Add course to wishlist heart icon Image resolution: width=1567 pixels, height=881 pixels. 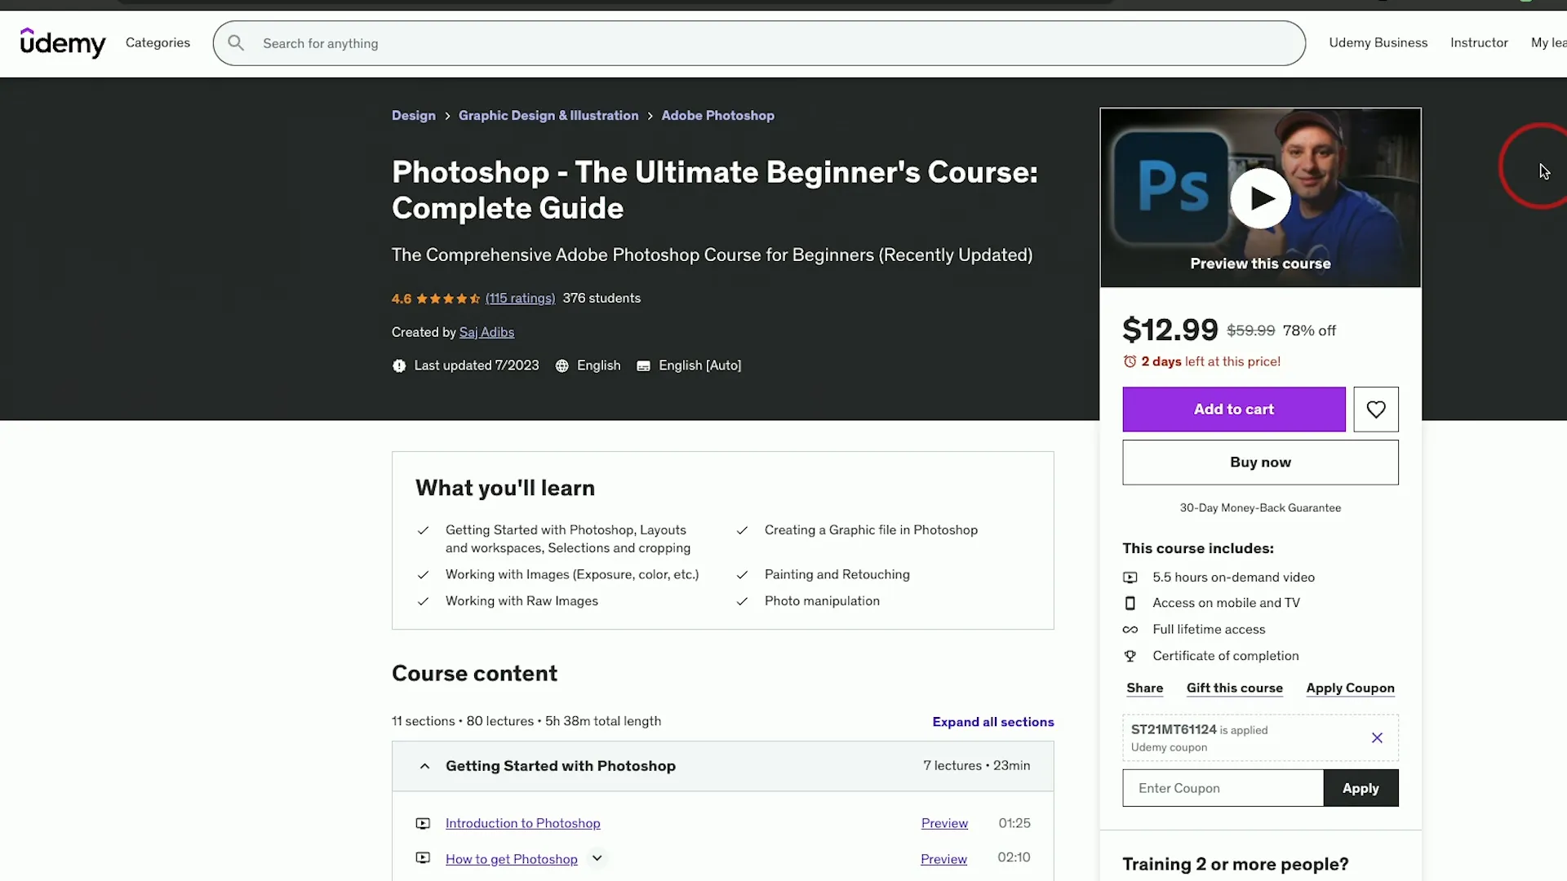(1376, 410)
